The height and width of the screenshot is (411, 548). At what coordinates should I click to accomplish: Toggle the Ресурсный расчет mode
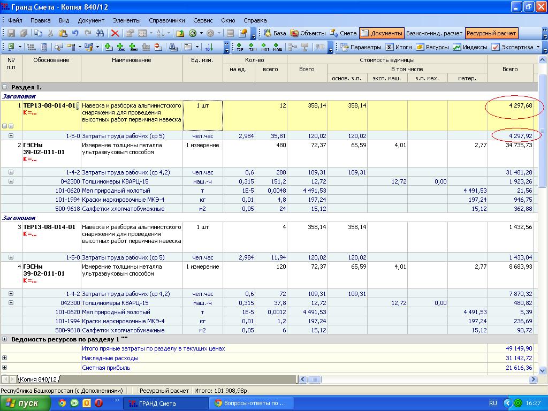tap(491, 33)
